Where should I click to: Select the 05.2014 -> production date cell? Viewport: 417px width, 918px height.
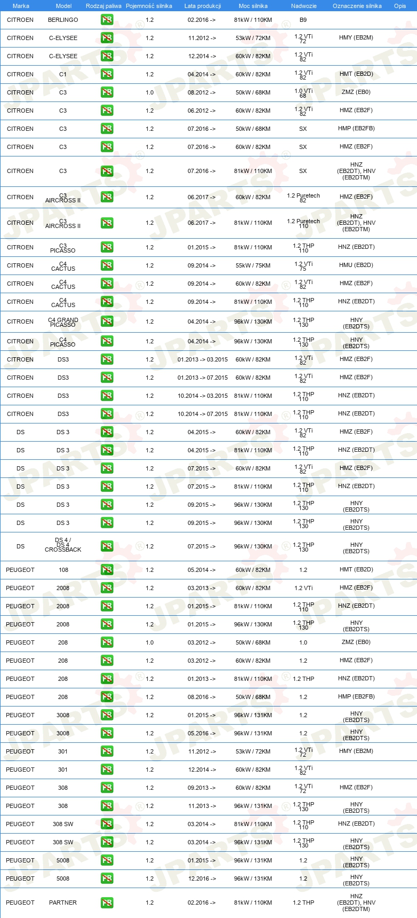202,570
